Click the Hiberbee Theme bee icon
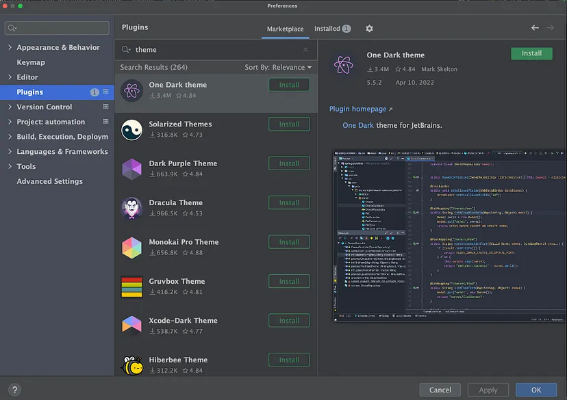The height and width of the screenshot is (400, 567). tap(132, 365)
